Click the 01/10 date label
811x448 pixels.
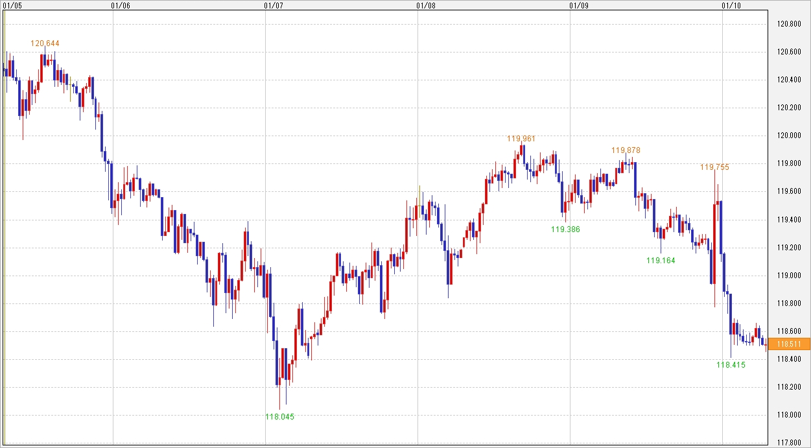[731, 5]
